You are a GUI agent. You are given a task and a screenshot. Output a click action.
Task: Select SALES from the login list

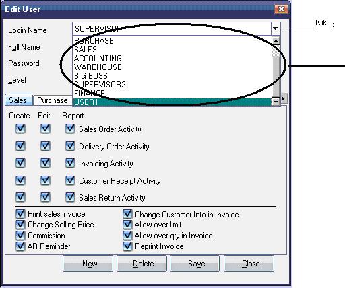tap(172, 50)
